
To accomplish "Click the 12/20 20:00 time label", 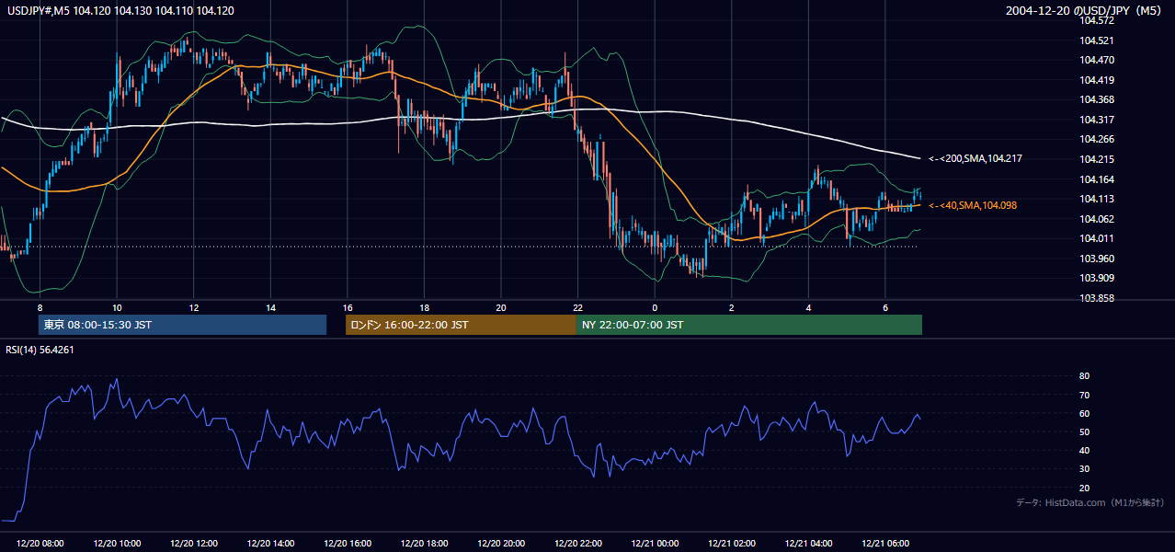I will point(501,544).
